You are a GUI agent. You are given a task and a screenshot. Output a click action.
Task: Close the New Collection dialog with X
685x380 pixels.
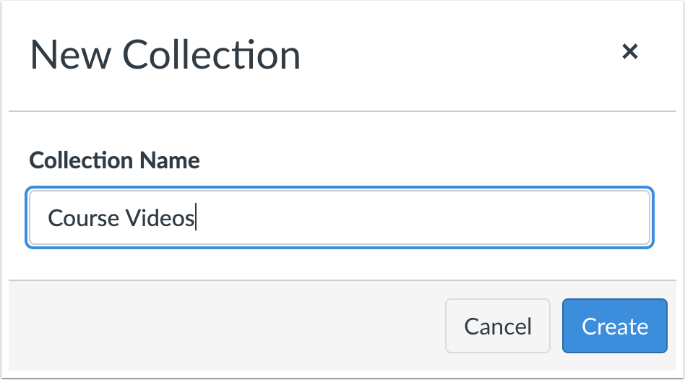point(630,51)
